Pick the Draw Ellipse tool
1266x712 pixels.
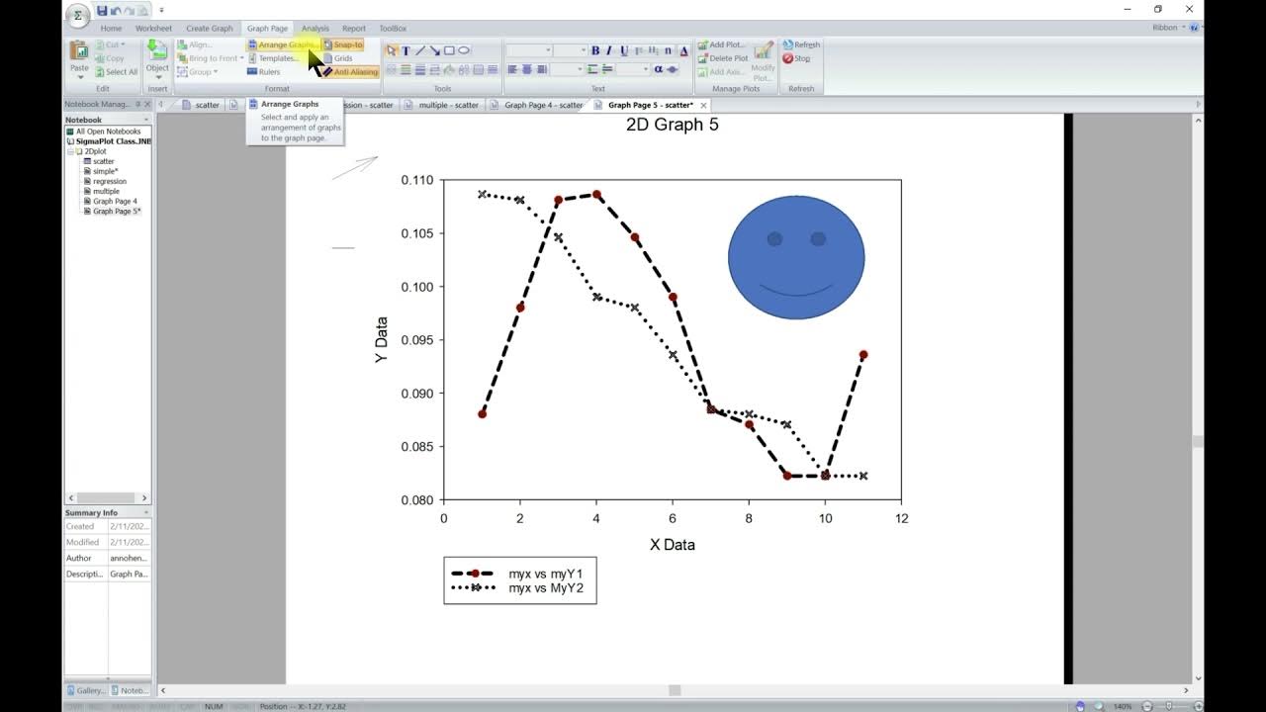(464, 50)
